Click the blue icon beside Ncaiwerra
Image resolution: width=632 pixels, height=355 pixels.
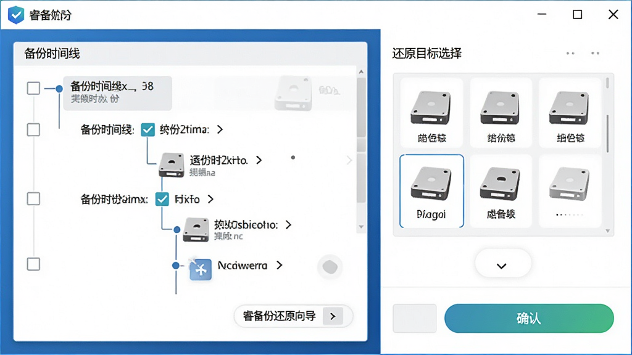tap(201, 269)
